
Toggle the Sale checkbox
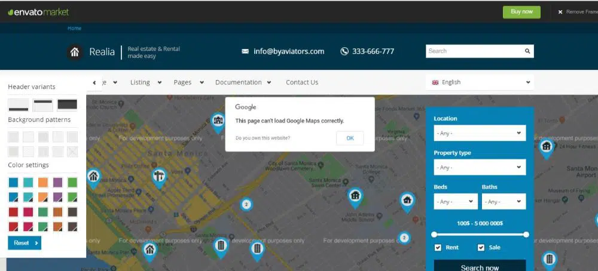tap(481, 248)
